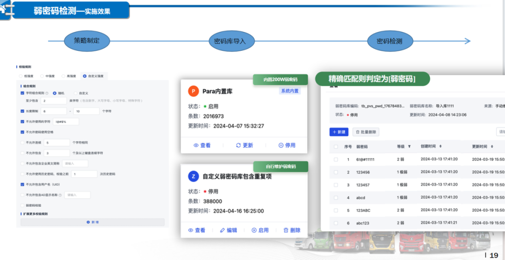This screenshot has height=260, width=505.
Task: Click the 新增 button under 扩展更多校验规则
Action: coord(93,222)
